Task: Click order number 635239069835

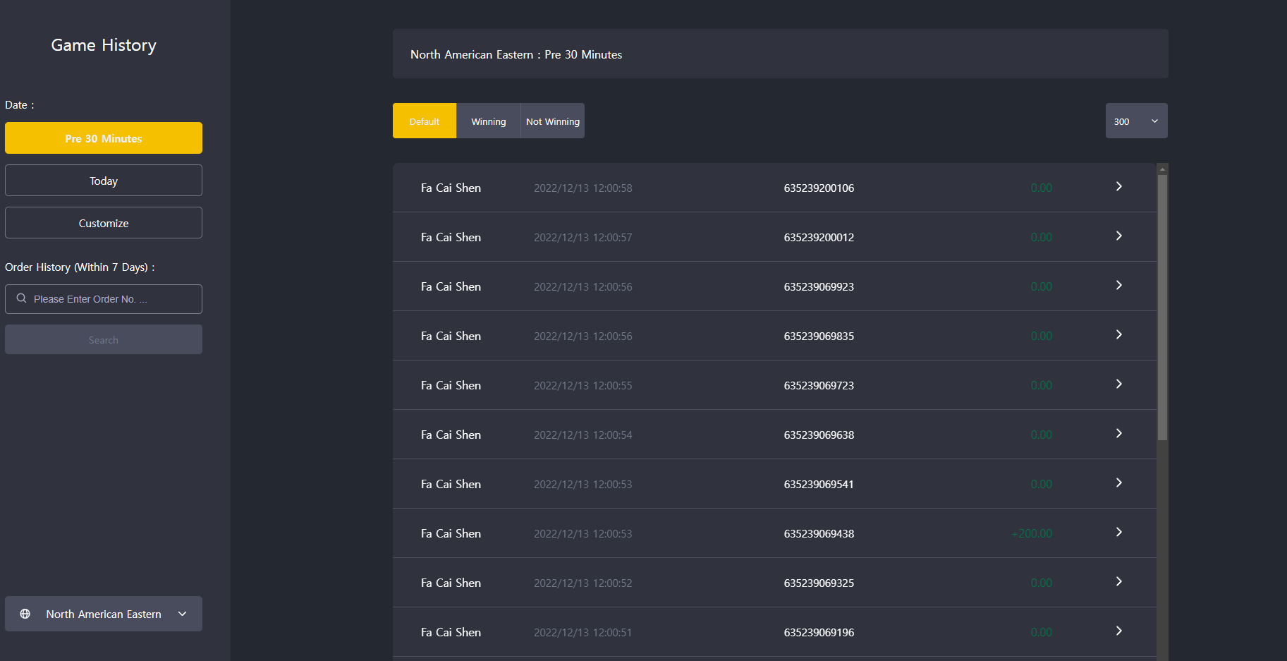Action: point(819,336)
